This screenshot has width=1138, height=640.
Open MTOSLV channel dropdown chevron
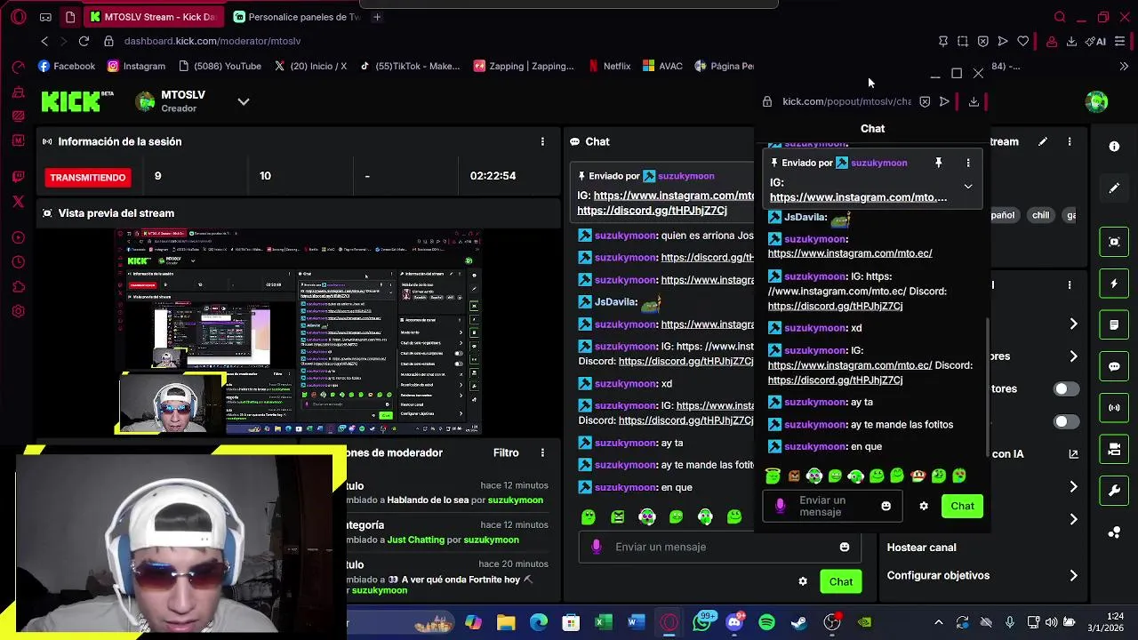(243, 101)
